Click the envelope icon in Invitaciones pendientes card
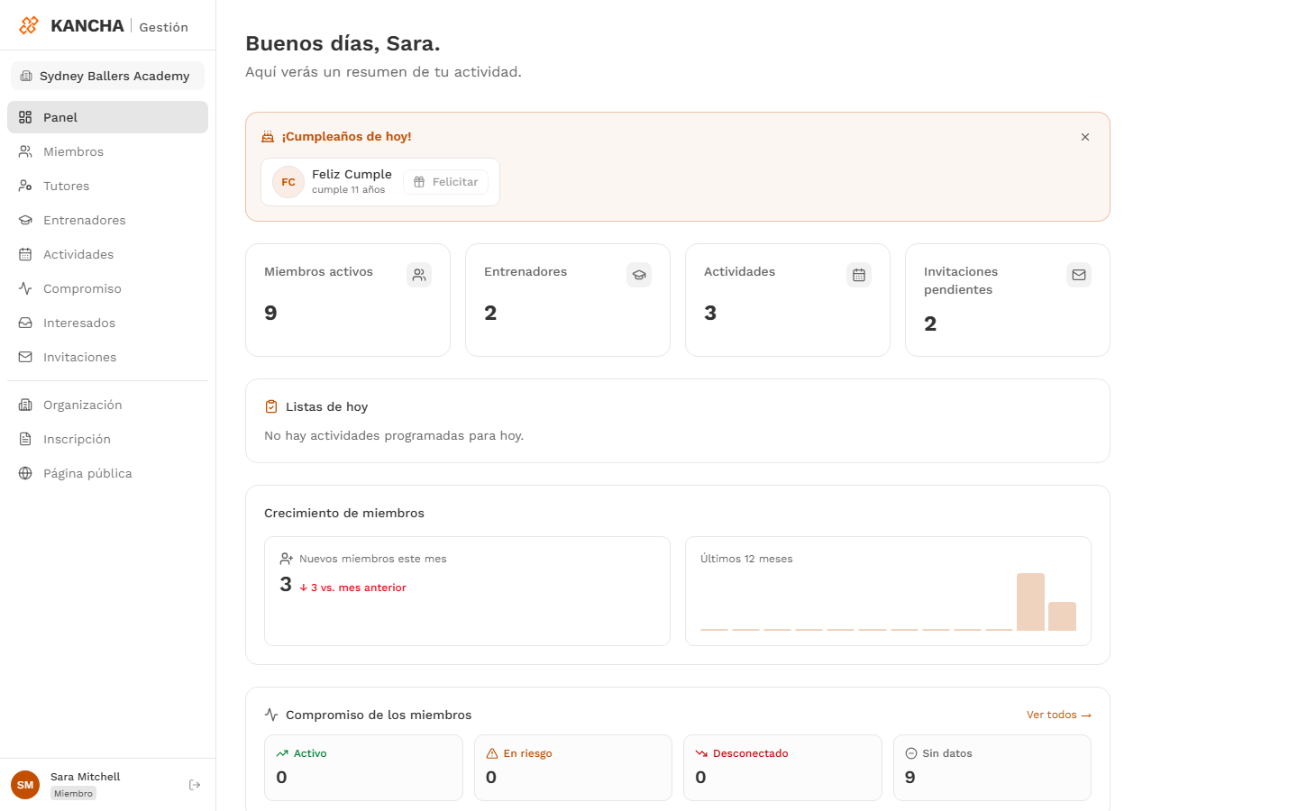The image size is (1298, 811). click(x=1079, y=275)
